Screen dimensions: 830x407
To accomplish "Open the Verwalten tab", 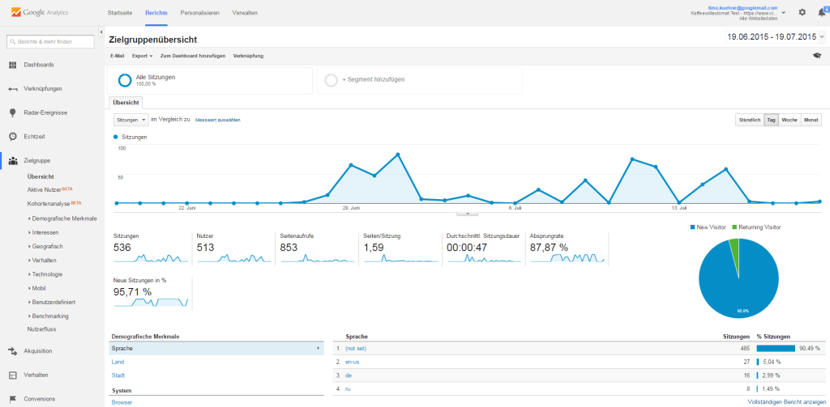I will [x=245, y=13].
